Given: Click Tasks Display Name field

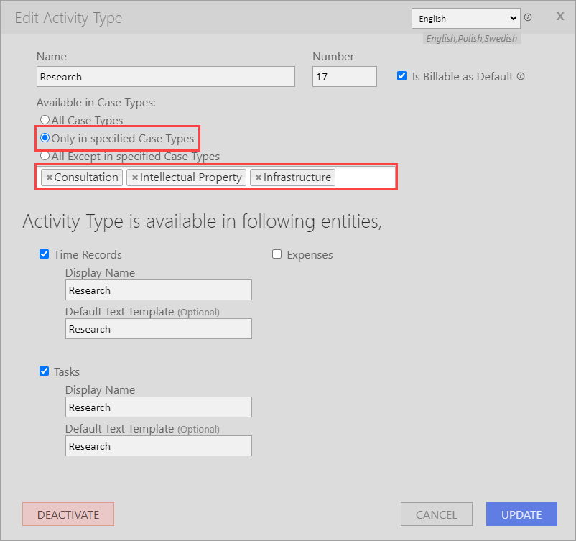Looking at the screenshot, I should (159, 407).
